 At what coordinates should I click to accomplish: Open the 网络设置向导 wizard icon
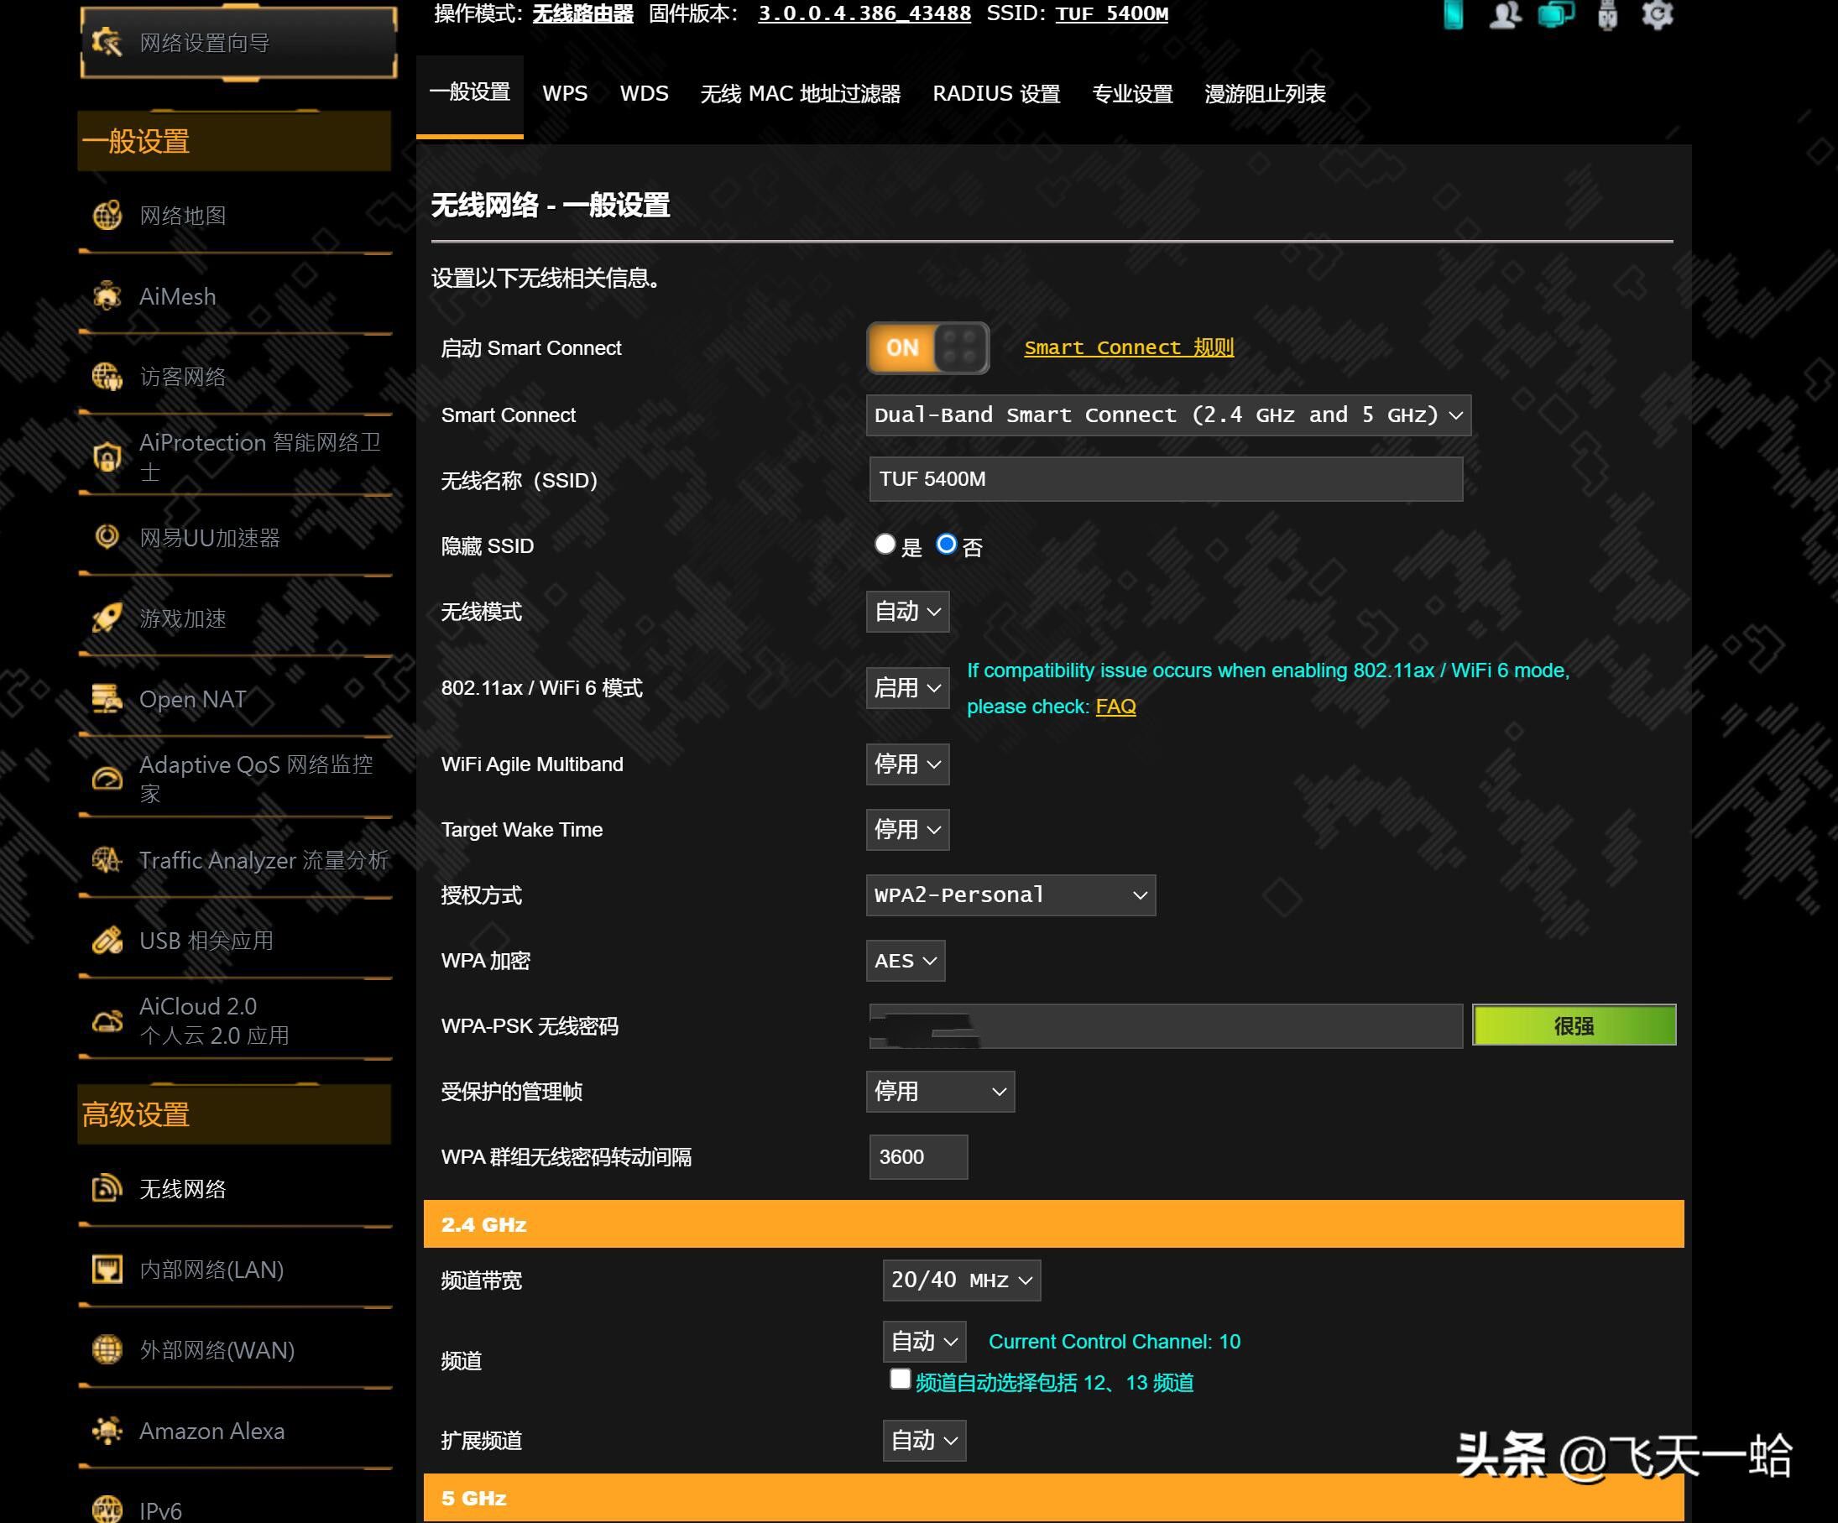pyautogui.click(x=107, y=41)
